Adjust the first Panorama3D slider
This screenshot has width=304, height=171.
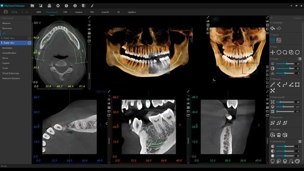point(285,102)
